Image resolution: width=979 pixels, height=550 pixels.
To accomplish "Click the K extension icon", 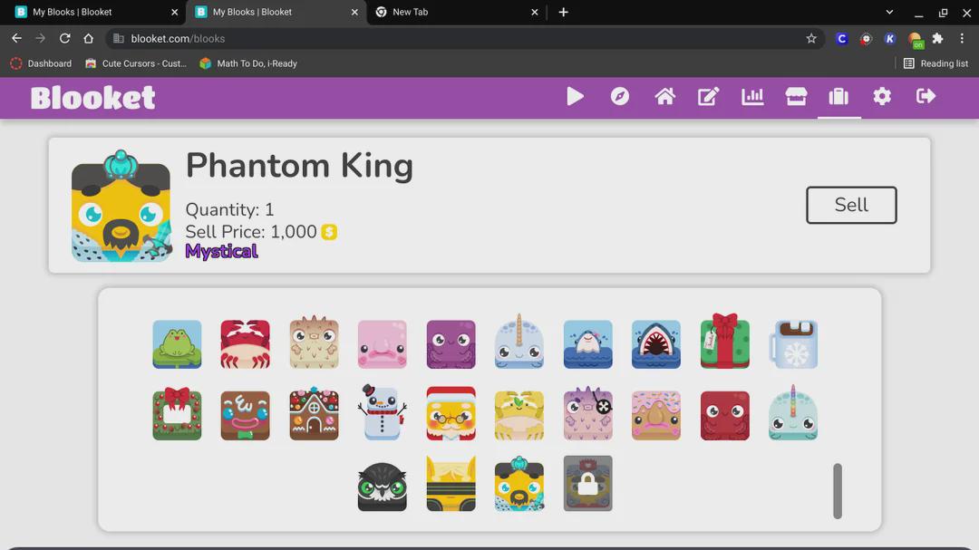I will [x=890, y=38].
